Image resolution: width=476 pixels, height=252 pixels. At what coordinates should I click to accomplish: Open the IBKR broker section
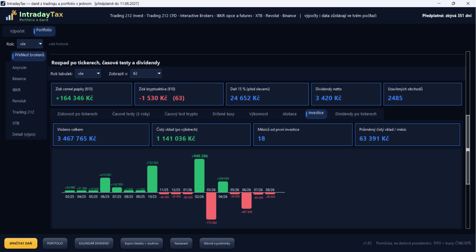click(16, 90)
